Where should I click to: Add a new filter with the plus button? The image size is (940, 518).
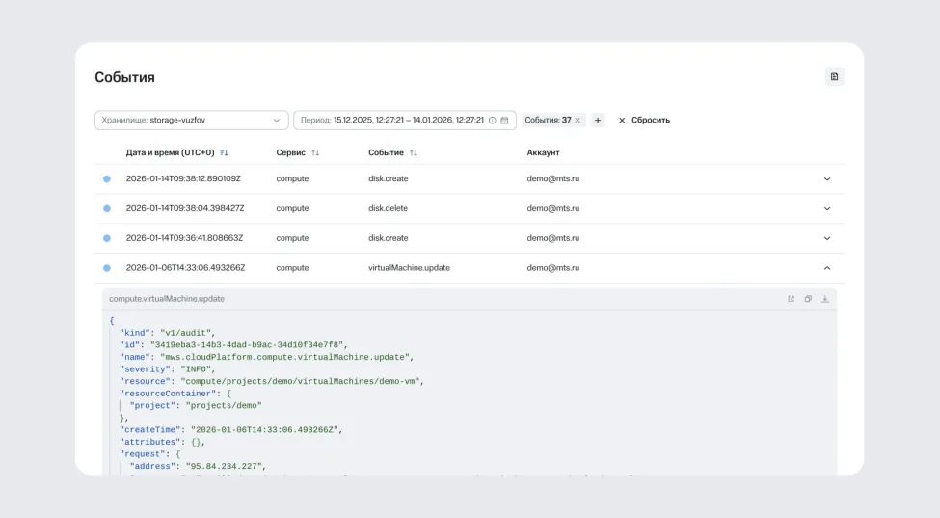click(x=598, y=121)
